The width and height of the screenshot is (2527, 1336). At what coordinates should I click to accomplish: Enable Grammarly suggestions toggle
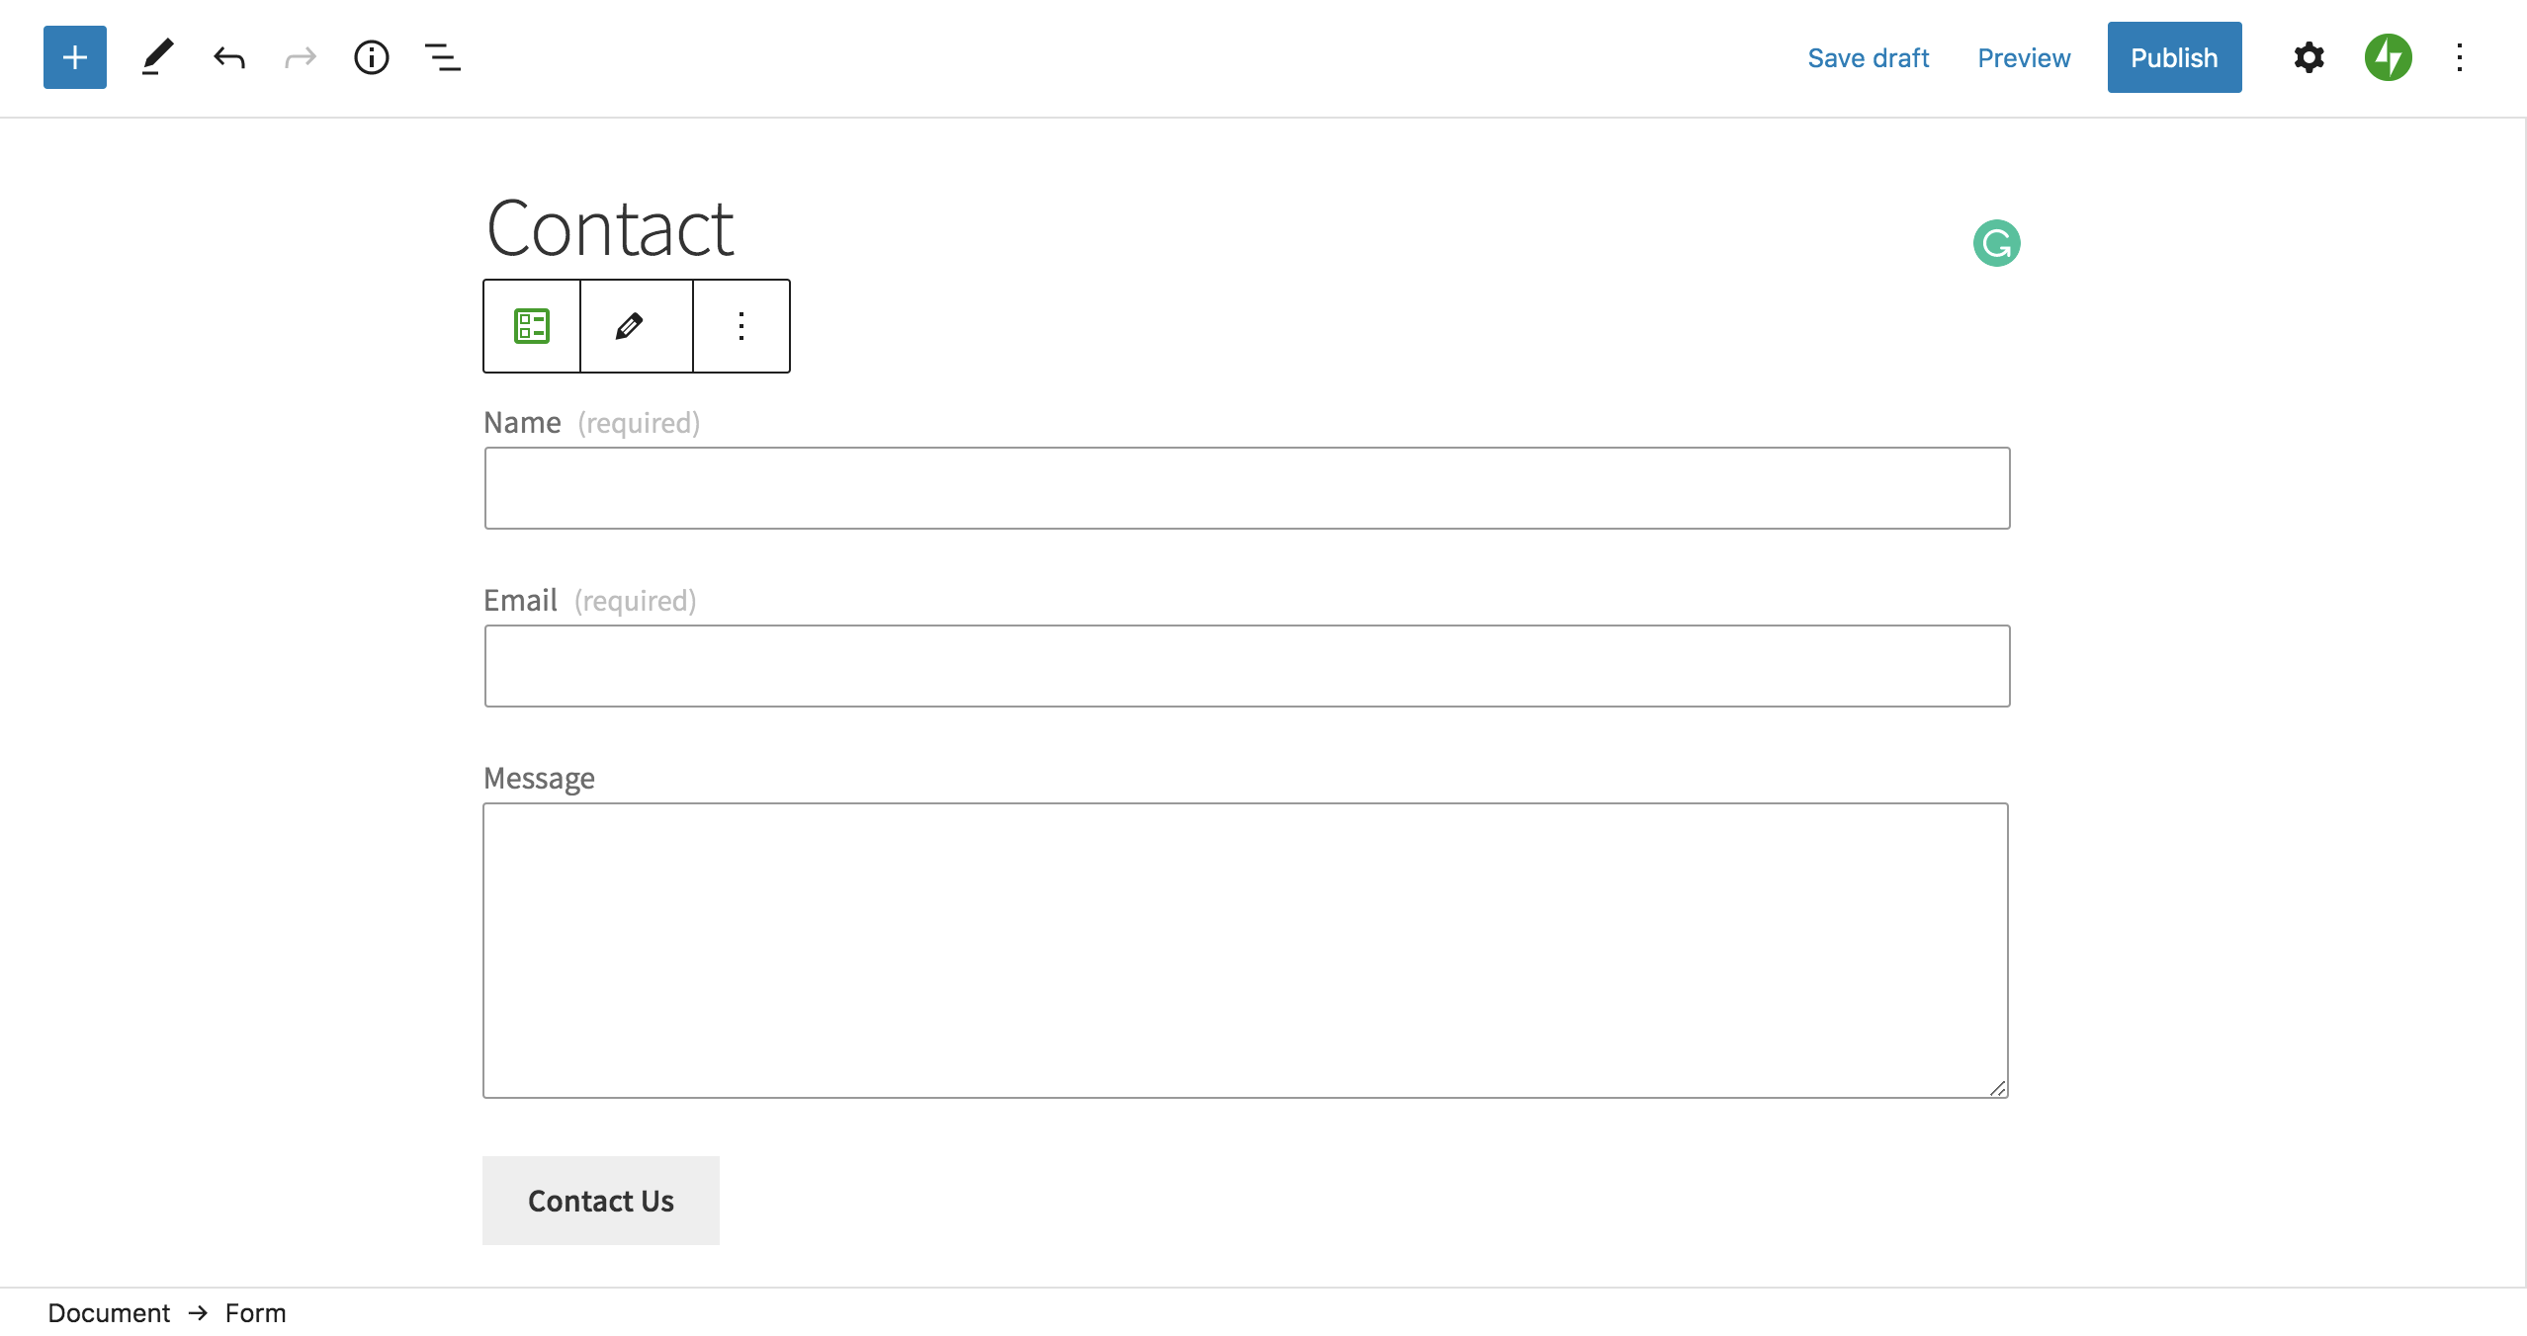point(1997,242)
